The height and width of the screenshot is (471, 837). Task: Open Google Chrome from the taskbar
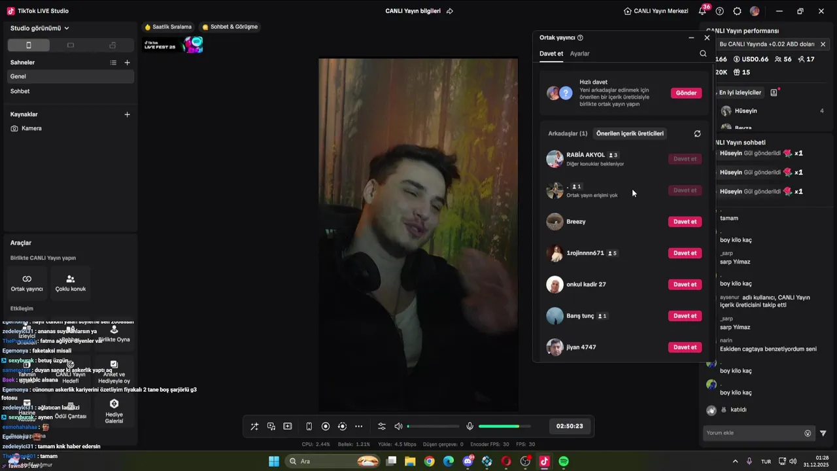click(429, 461)
